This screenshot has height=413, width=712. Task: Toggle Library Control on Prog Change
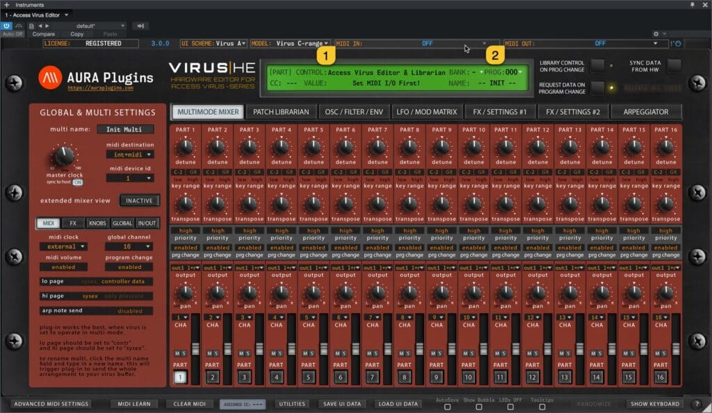point(597,65)
